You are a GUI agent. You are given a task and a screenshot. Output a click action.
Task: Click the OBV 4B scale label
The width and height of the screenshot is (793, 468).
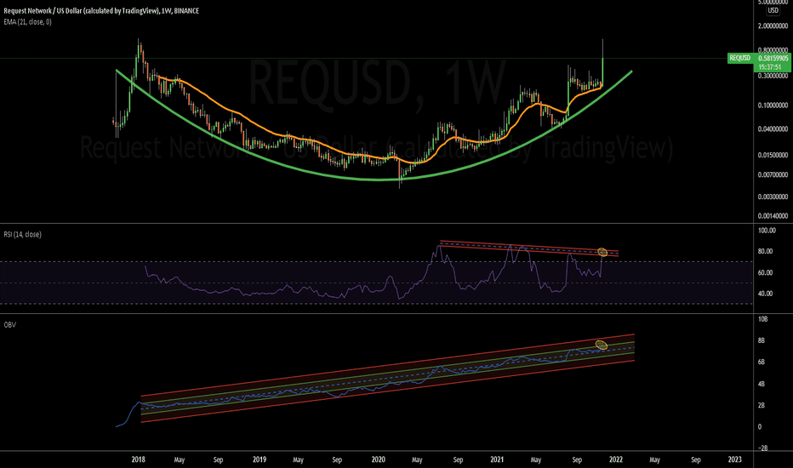(762, 384)
